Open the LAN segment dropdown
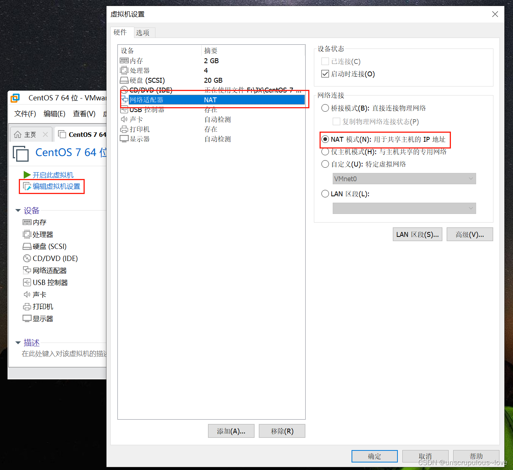Viewport: 513px width, 470px height. (404, 208)
